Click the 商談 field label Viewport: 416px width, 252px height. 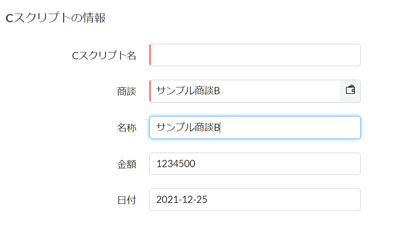pyautogui.click(x=127, y=92)
